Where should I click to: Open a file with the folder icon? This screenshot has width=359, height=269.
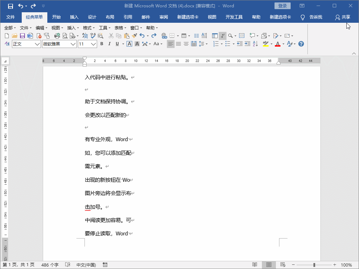point(15,36)
